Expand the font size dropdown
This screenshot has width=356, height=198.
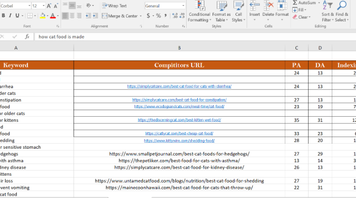tap(43, 6)
